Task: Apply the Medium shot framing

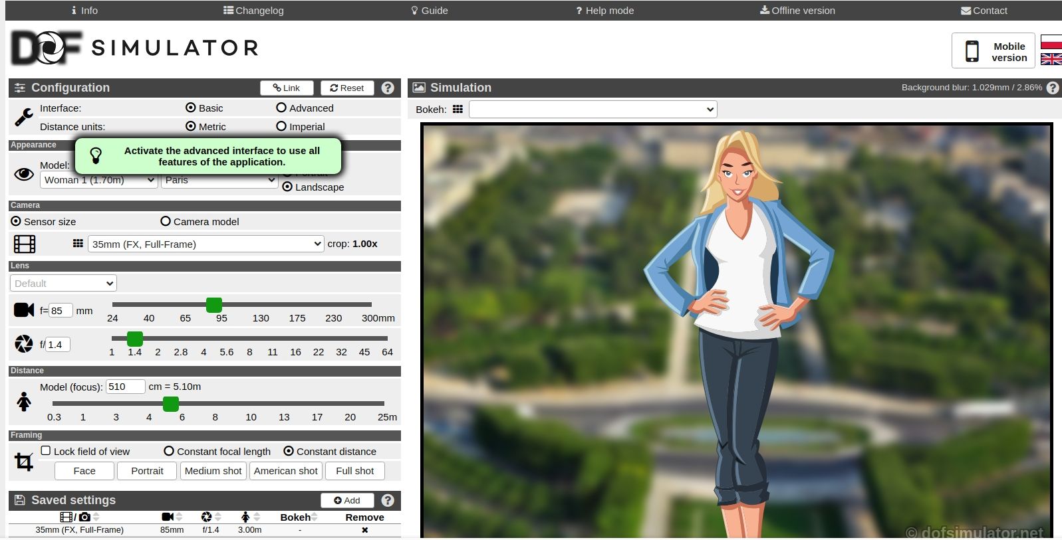Action: 213,471
